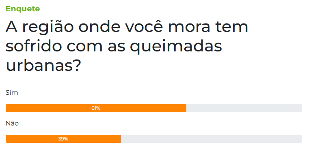Click the word urbanas? in the heading
The height and width of the screenshot is (151, 311).
point(43,66)
